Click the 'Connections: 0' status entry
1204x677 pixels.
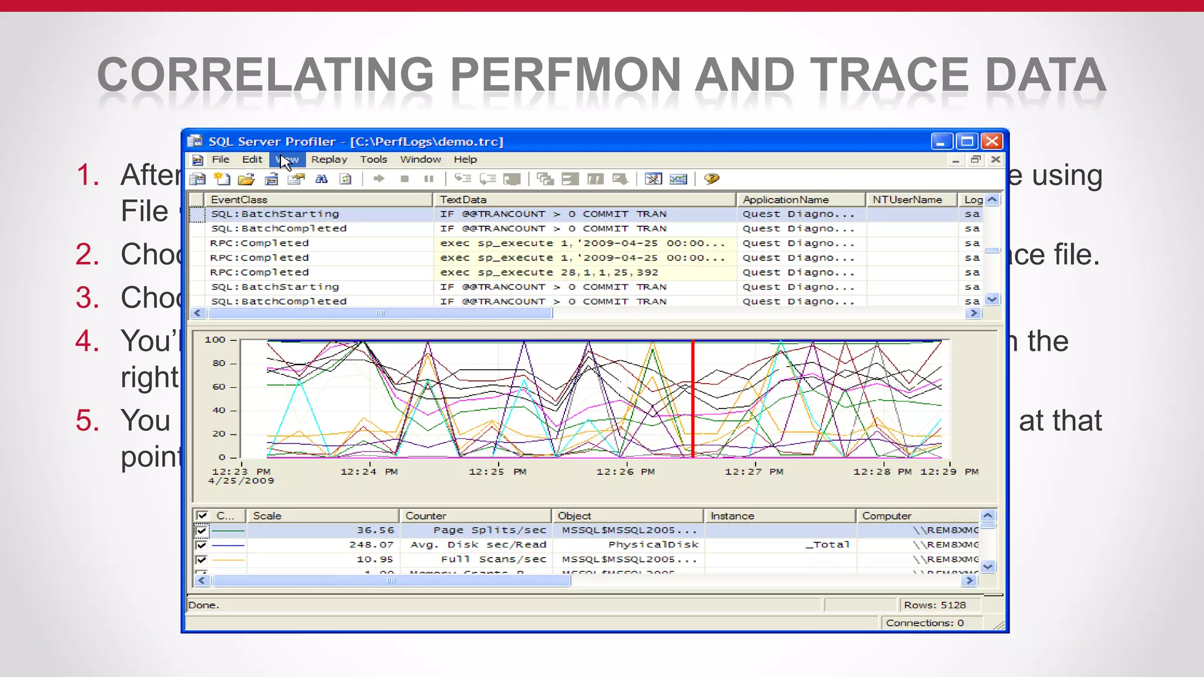[x=925, y=623]
